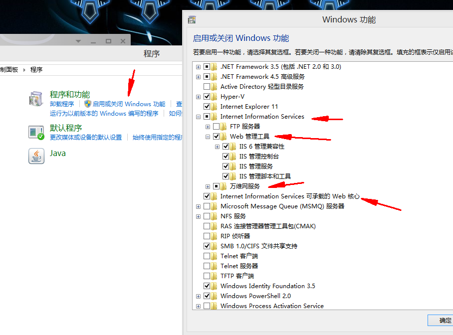Image resolution: width=453 pixels, height=335 pixels.
Task: Click folder icon of Active Directory 轻型目录服务
Action: (214, 87)
